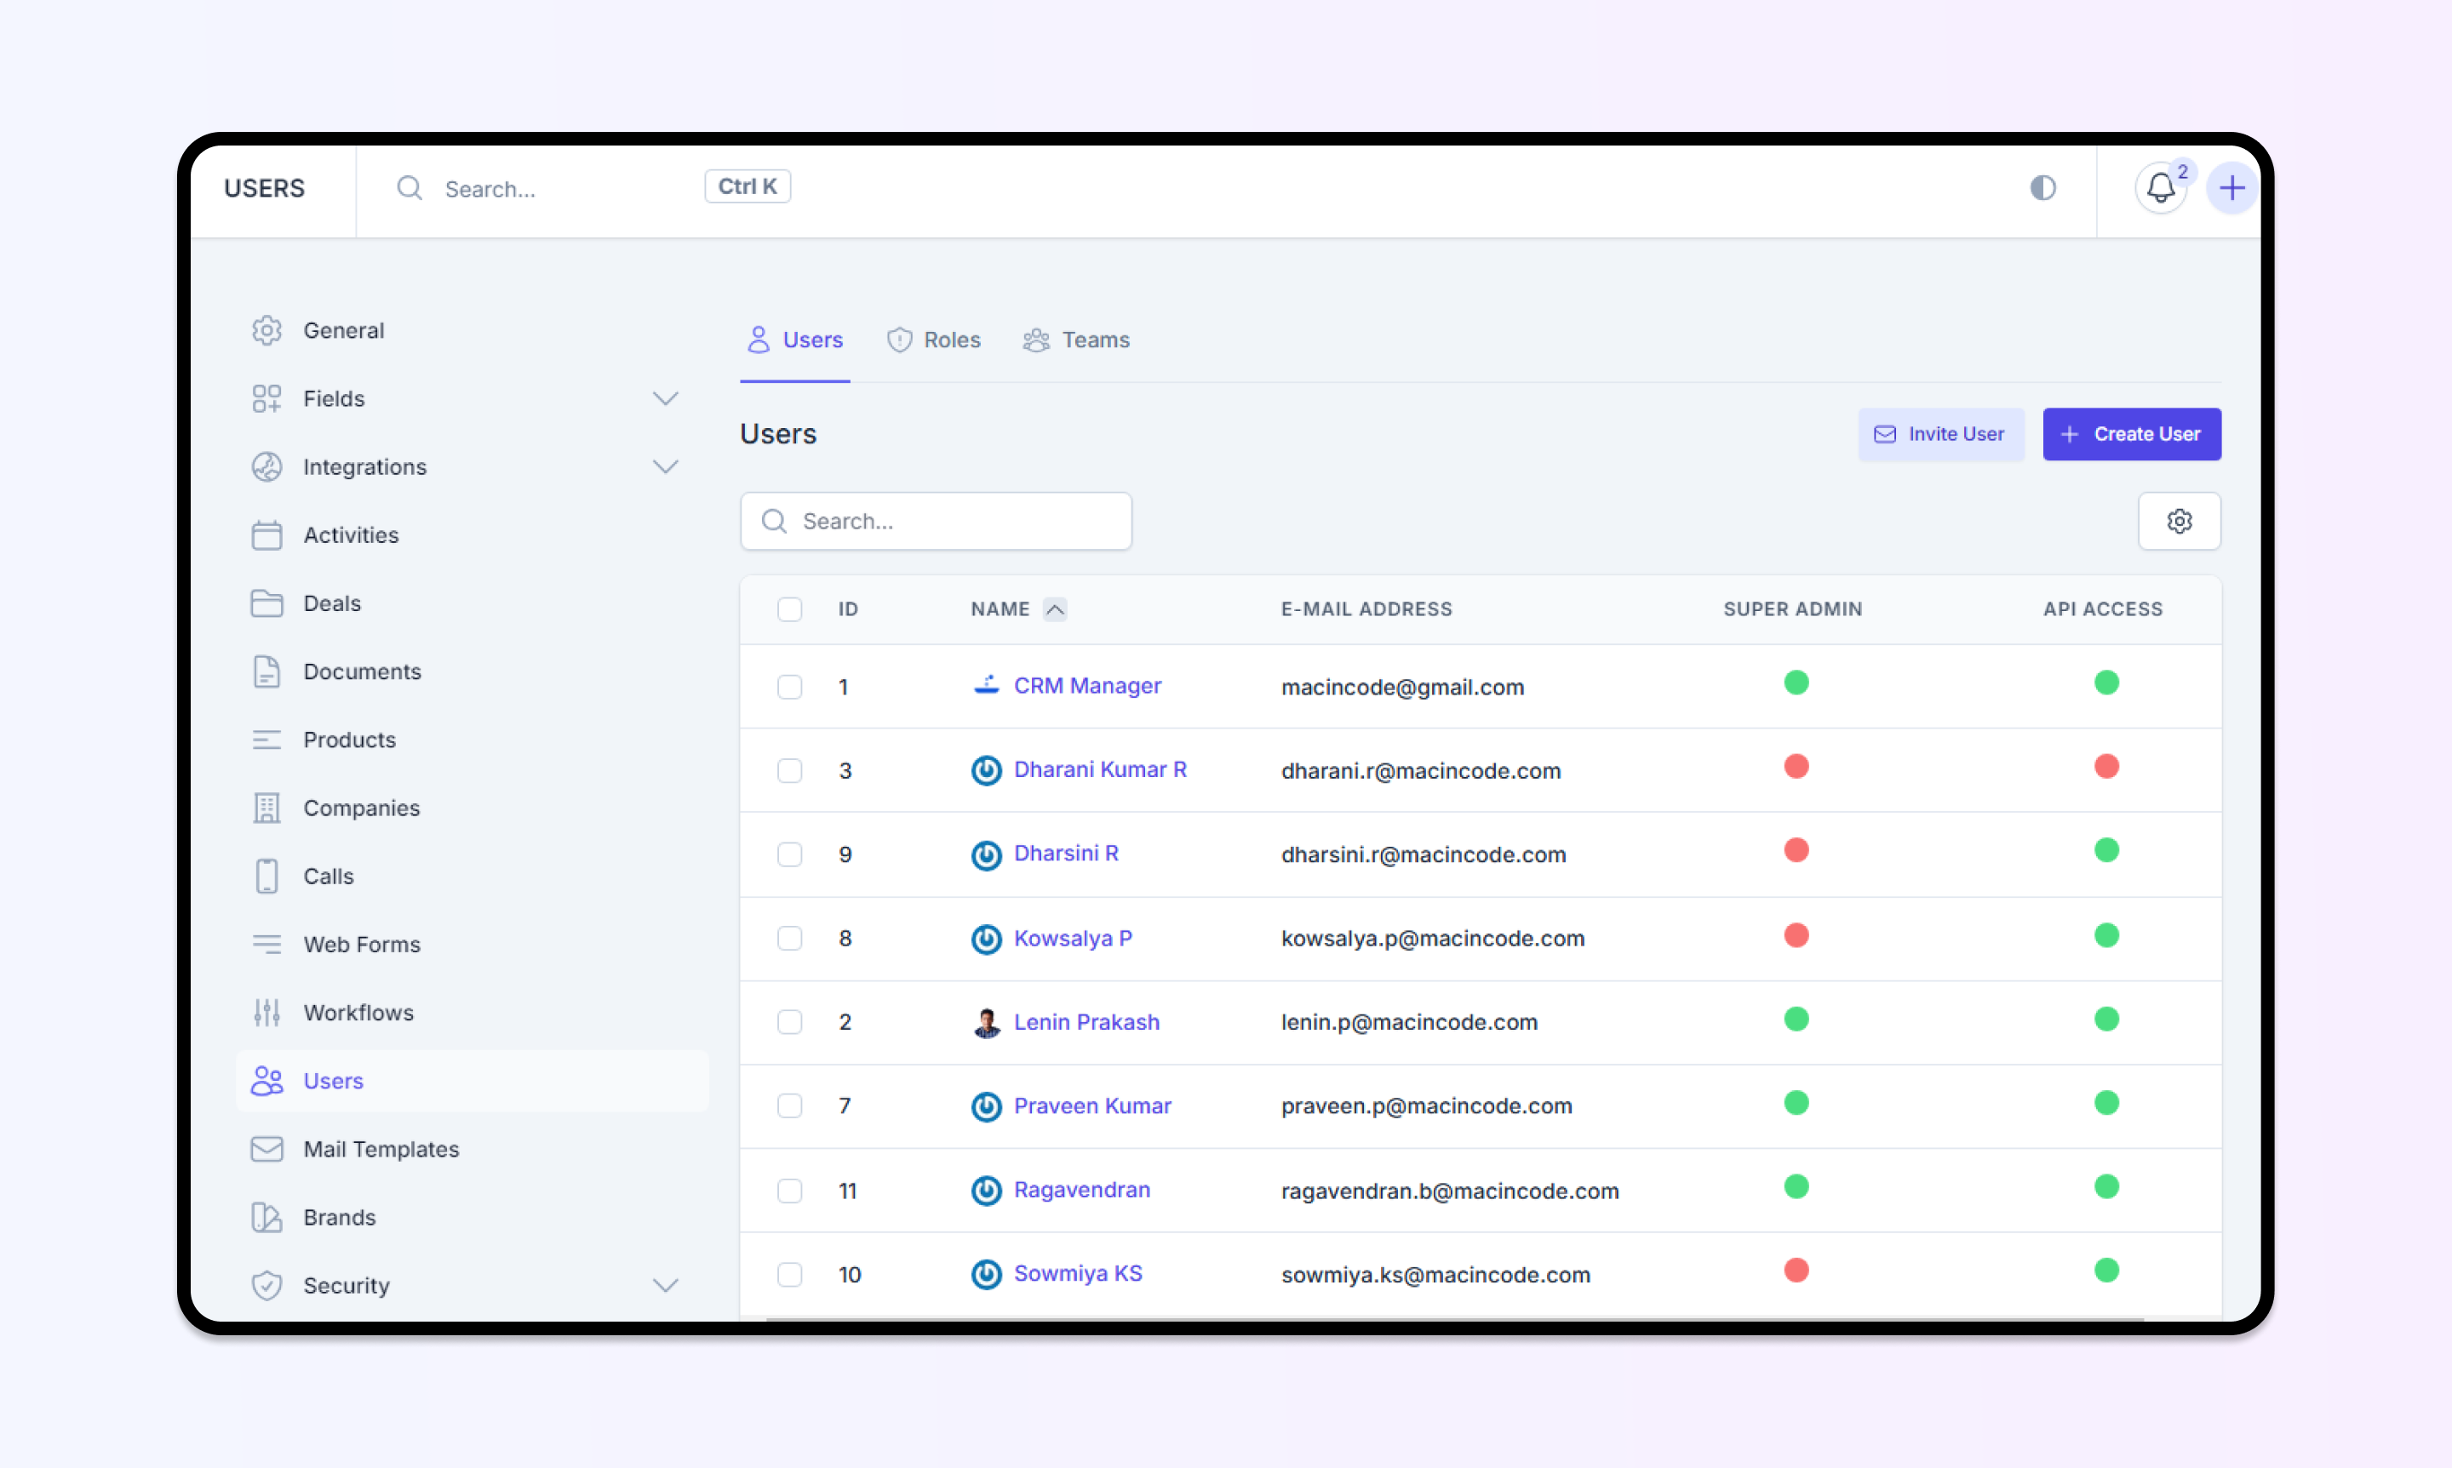Click the Invite User button

1939,434
